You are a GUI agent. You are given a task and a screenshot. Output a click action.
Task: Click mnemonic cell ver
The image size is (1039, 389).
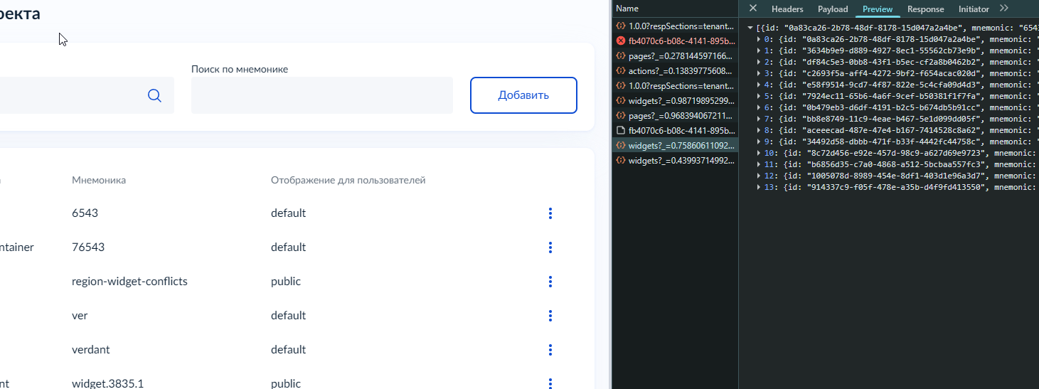point(80,316)
